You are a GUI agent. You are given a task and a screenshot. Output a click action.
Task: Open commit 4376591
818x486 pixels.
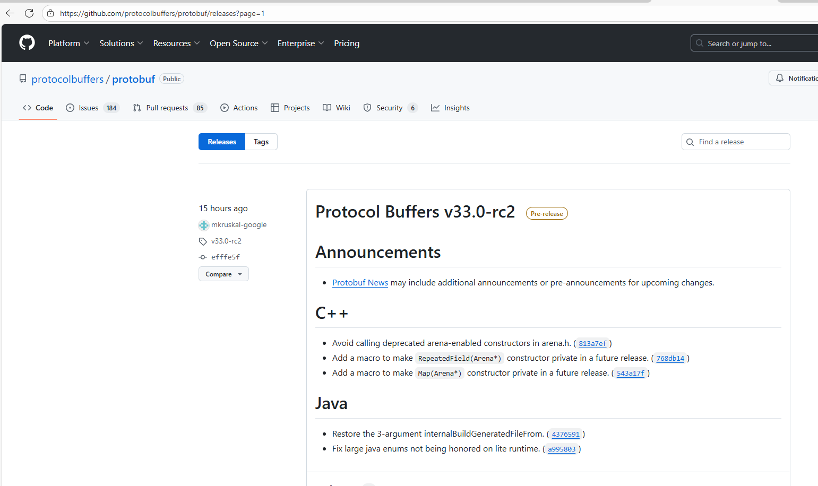pos(566,435)
